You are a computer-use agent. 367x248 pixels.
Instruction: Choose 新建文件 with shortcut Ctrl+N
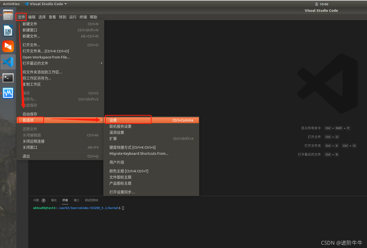pos(60,24)
